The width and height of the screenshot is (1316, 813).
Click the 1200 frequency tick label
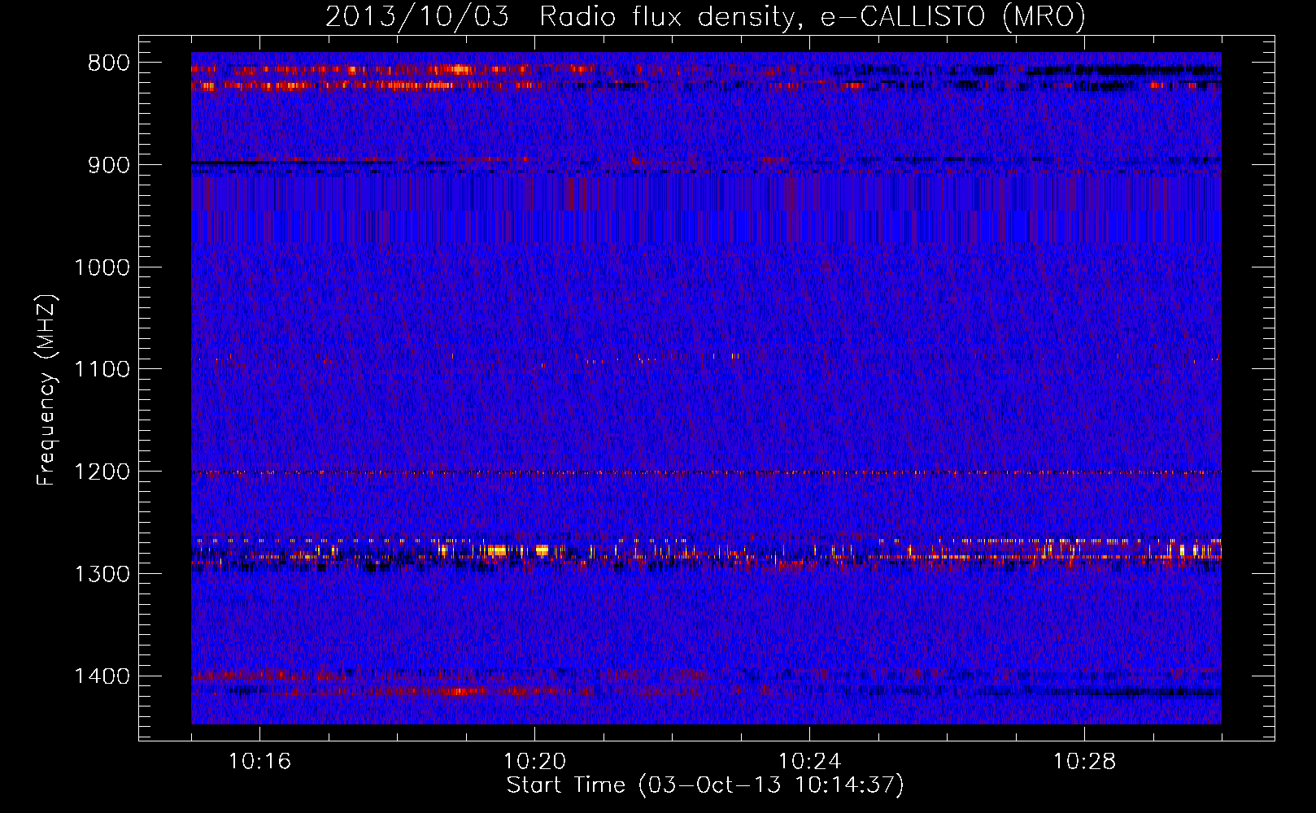pyautogui.click(x=102, y=472)
